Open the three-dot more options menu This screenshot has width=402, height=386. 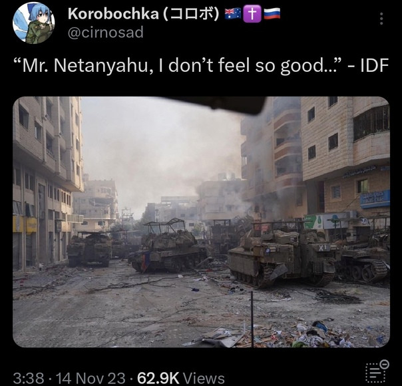coord(381,19)
